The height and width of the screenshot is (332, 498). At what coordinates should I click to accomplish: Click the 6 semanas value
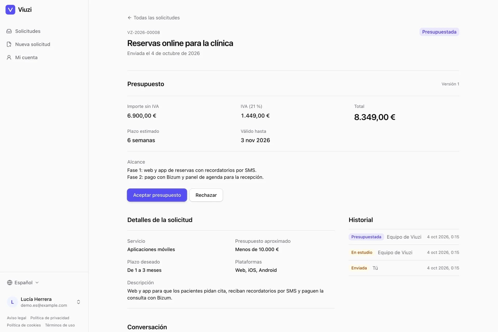tap(141, 140)
